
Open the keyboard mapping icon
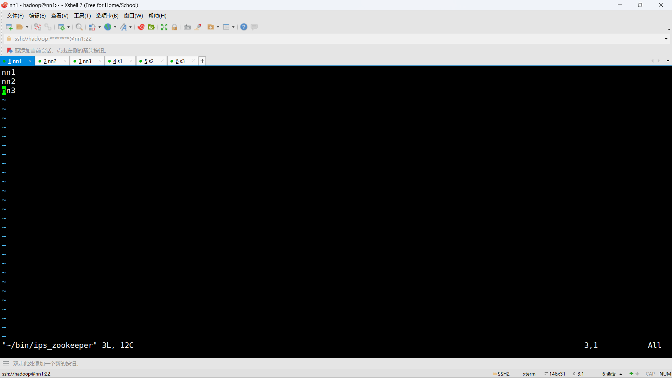(187, 27)
